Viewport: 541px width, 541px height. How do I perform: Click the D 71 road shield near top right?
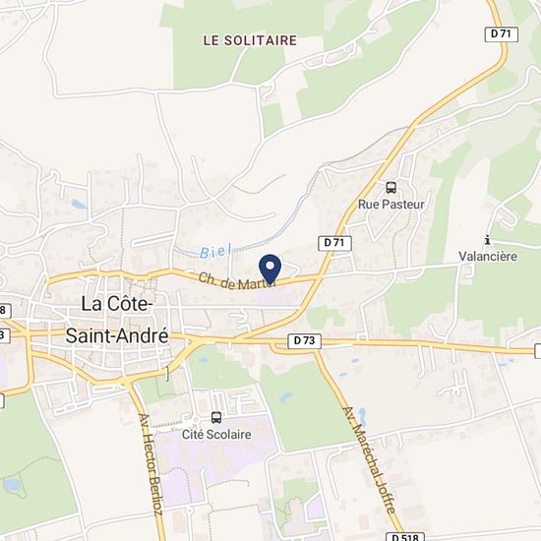coord(502,33)
